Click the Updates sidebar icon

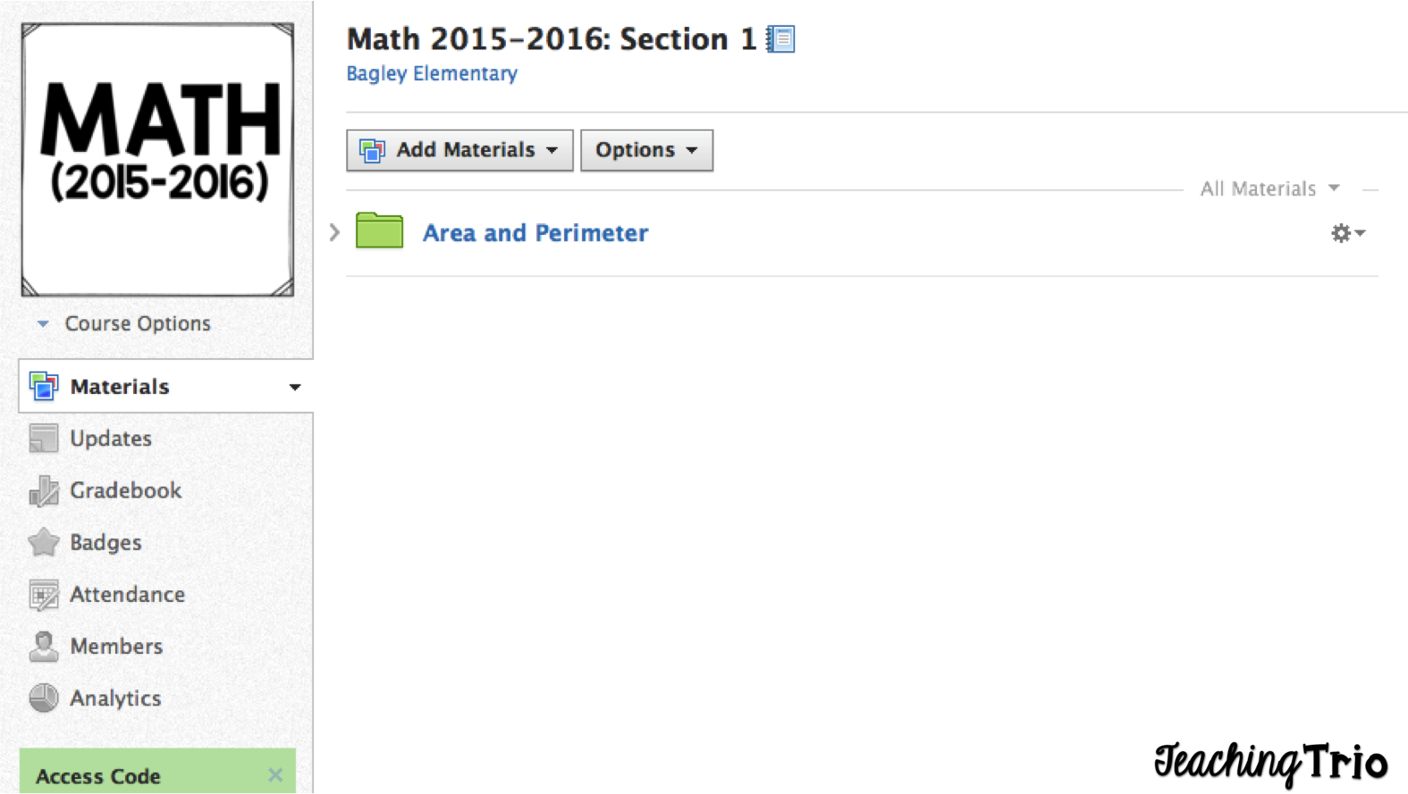pyautogui.click(x=43, y=439)
